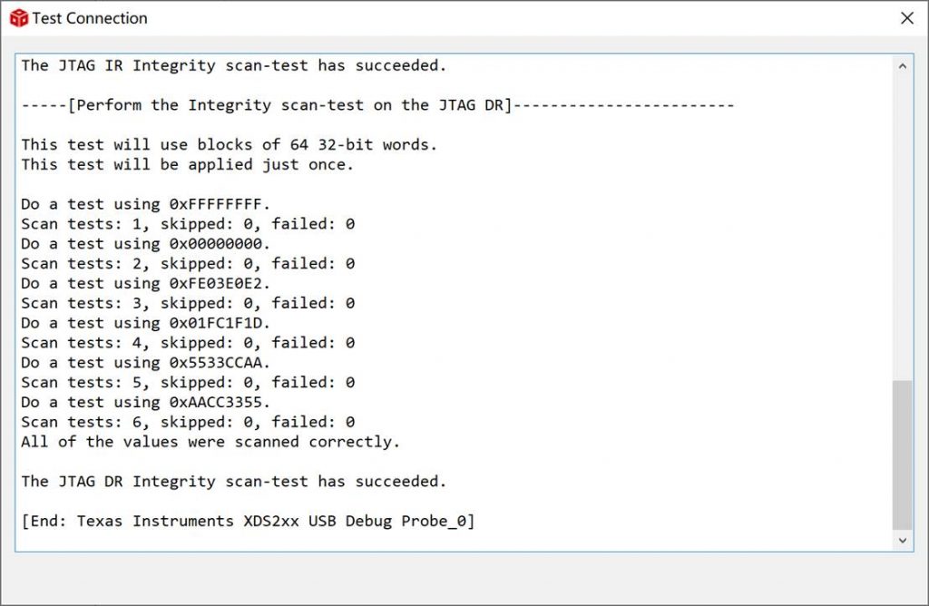Click the JTAG DR Integrity succeeded line
The height and width of the screenshot is (606, 929).
[x=234, y=482]
